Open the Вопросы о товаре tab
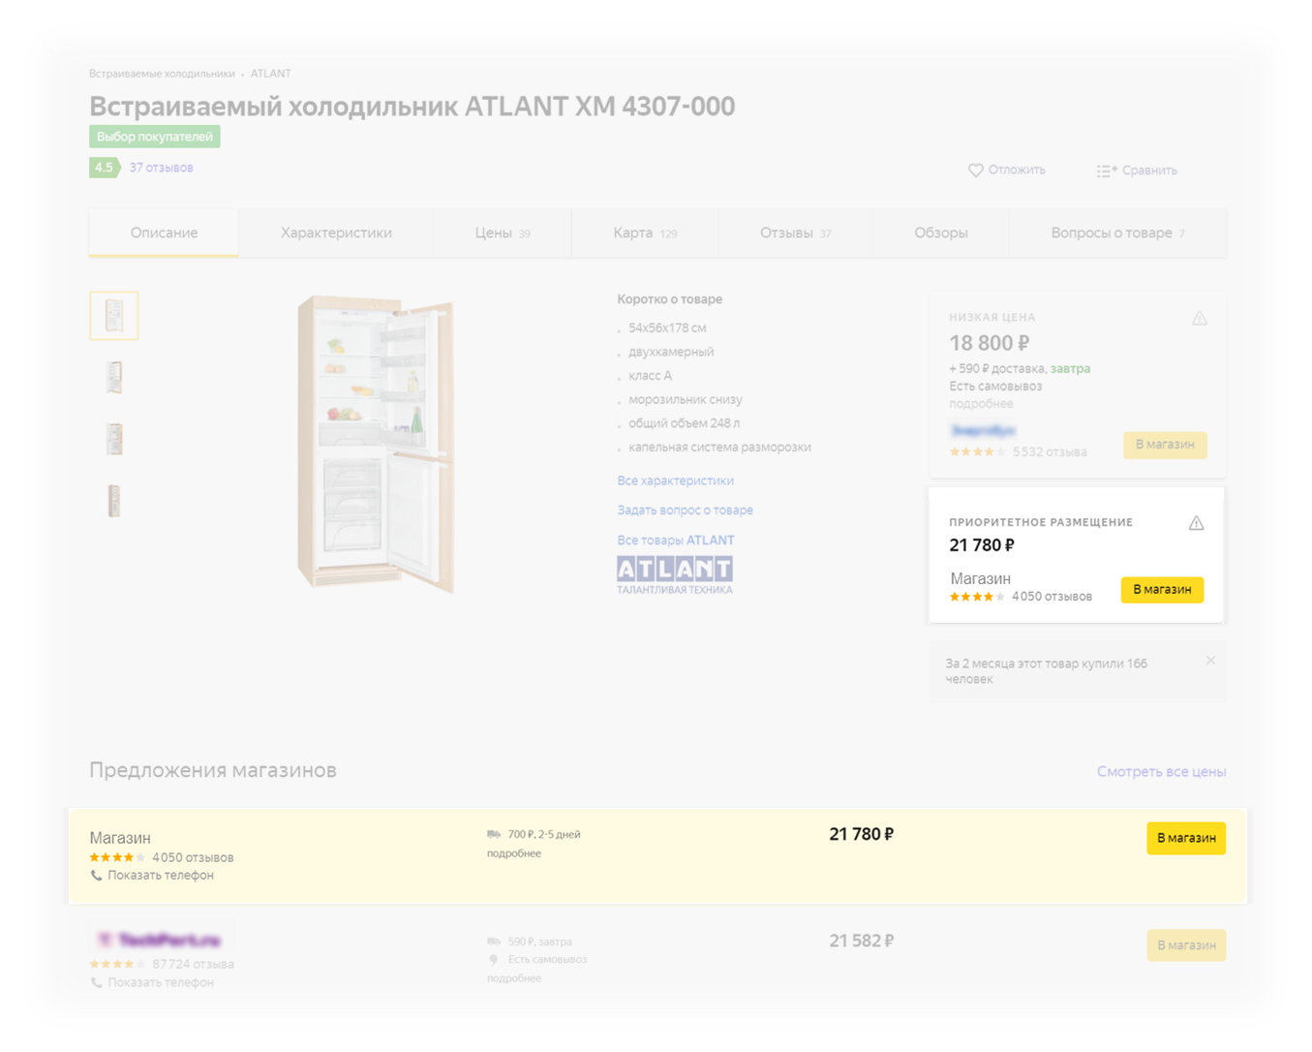This screenshot has width=1312, height=1052. 1117,232
